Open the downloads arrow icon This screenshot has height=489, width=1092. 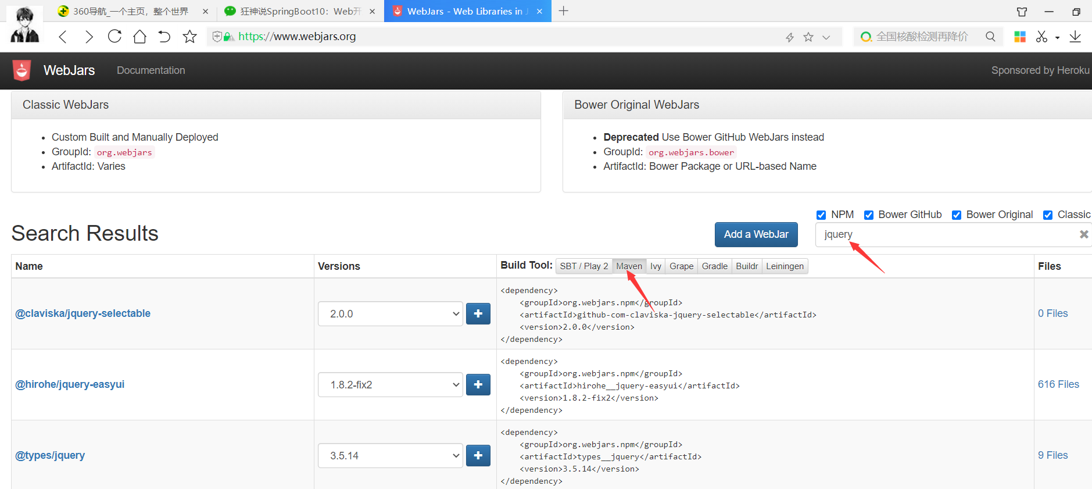pos(1075,37)
